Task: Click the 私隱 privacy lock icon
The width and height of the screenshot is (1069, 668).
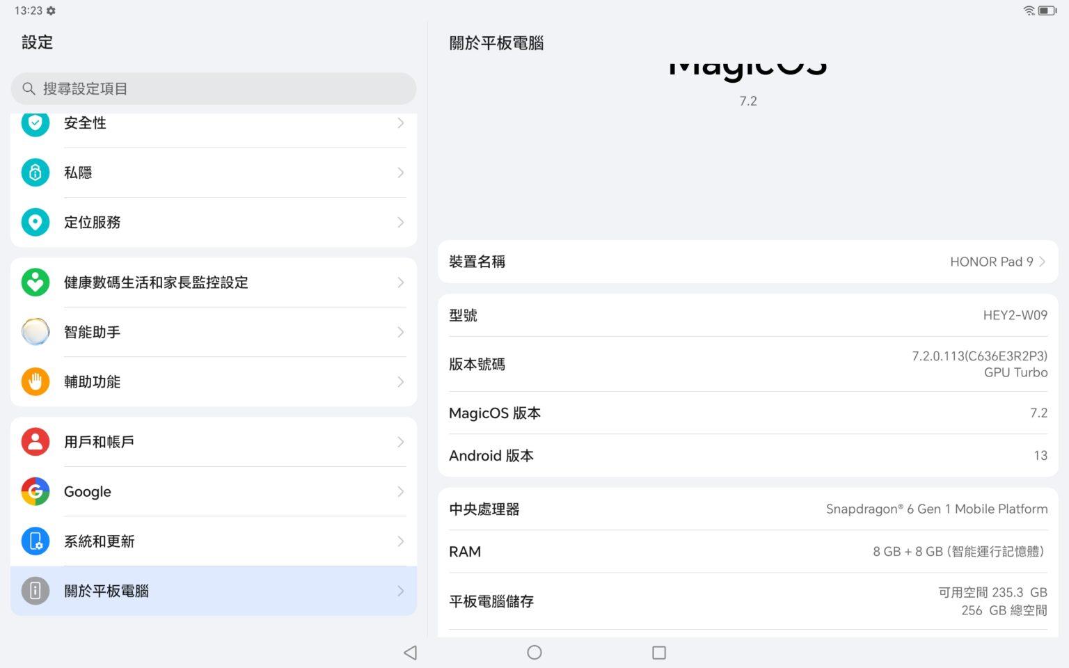Action: tap(35, 173)
